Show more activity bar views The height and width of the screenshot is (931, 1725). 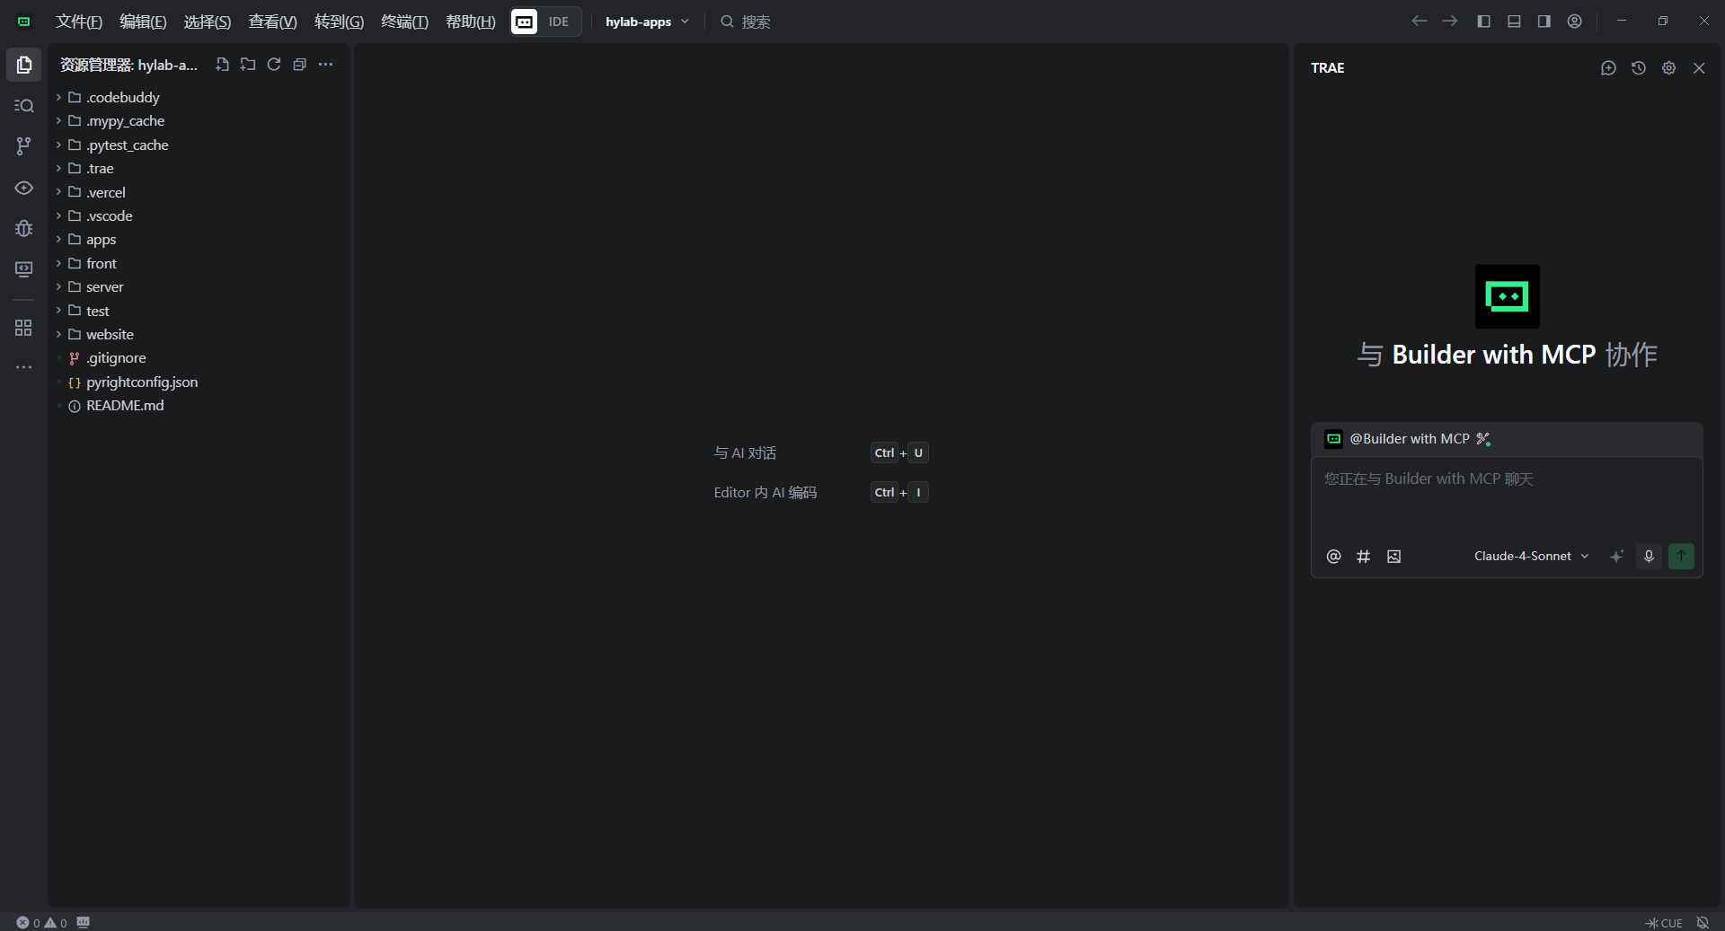pos(24,367)
